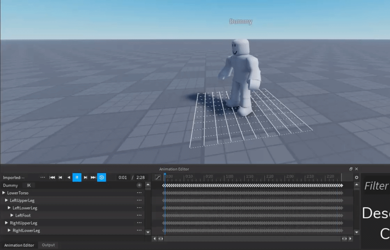Select LowerTorso track label
Screen dimensions: 390x250
point(18,193)
